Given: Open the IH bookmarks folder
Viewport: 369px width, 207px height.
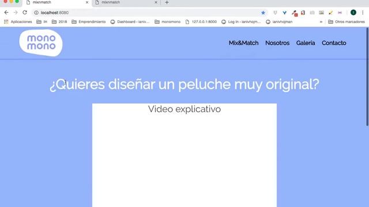Looking at the screenshot, I should (42, 22).
